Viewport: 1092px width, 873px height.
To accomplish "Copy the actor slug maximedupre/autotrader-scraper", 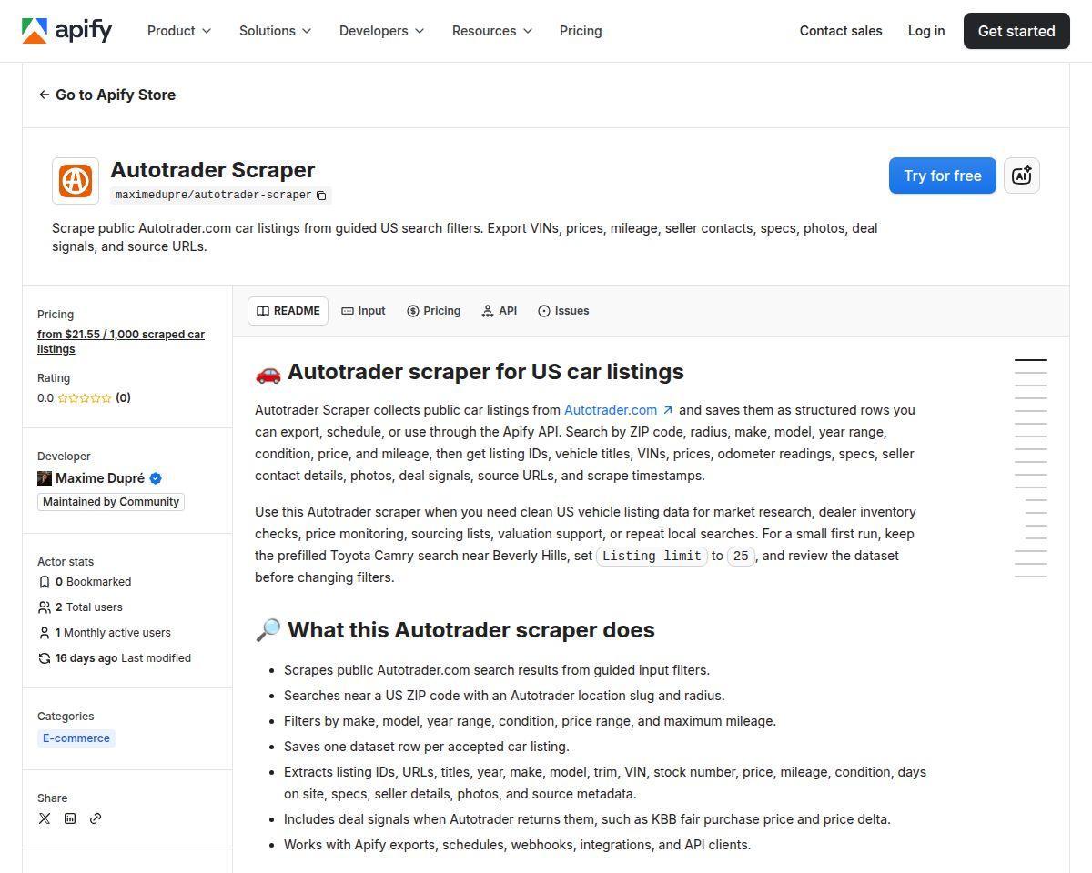I will click(321, 195).
